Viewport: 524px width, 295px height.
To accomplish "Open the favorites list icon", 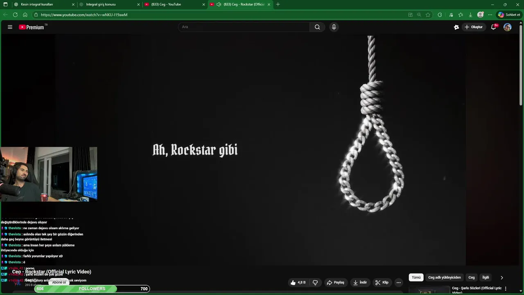I will point(461,15).
